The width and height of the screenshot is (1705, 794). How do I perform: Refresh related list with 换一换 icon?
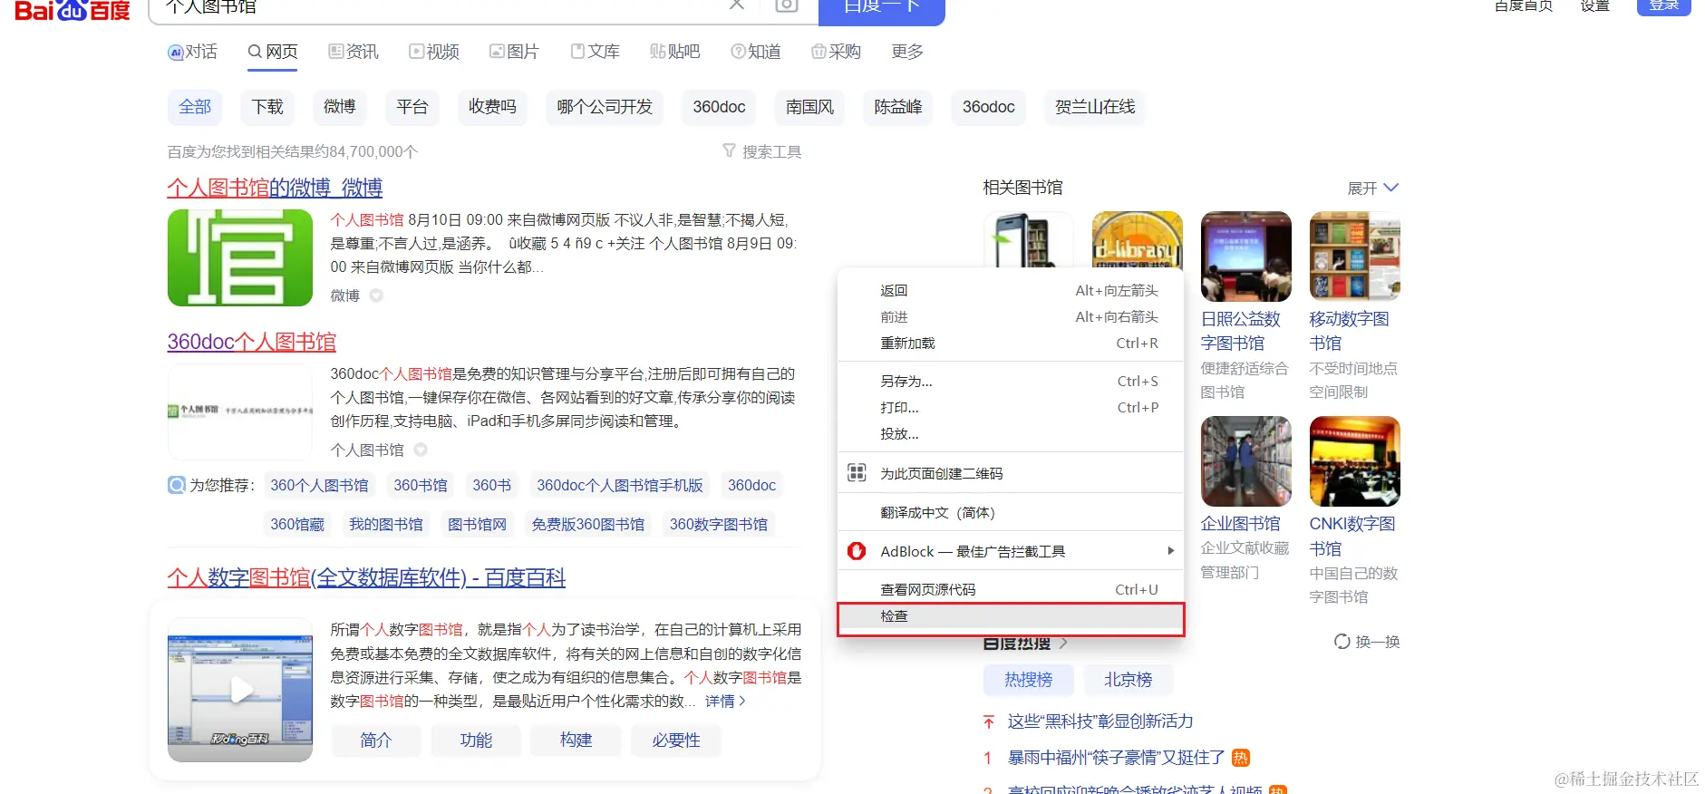1366,642
